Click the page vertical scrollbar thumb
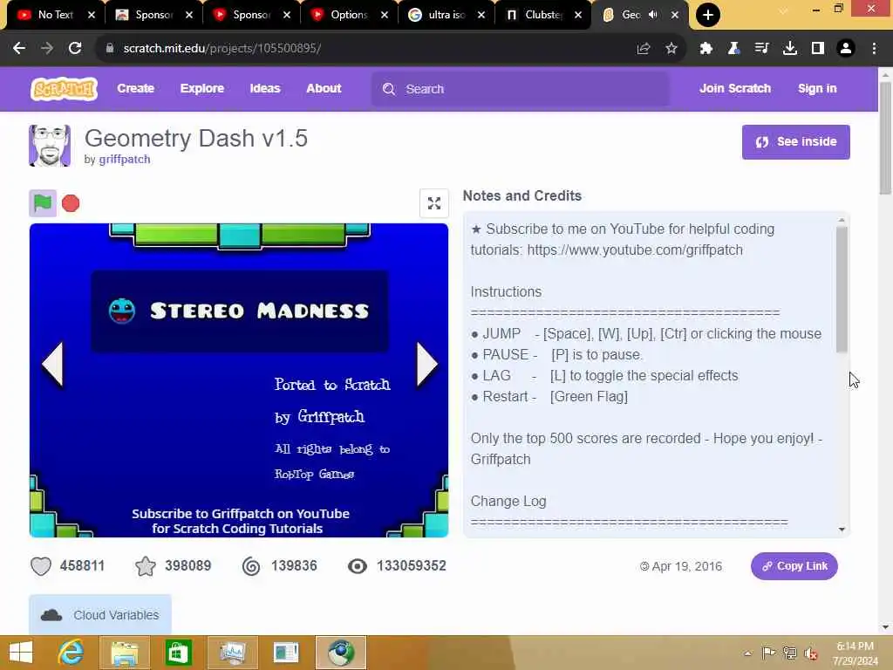 (x=885, y=139)
